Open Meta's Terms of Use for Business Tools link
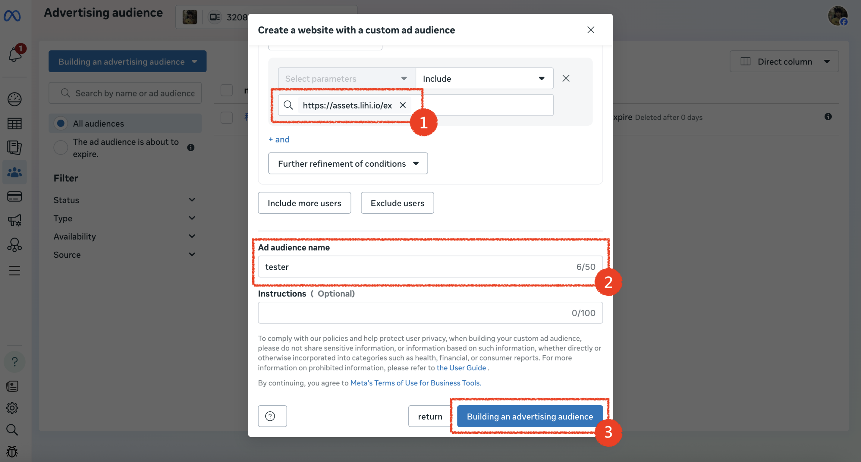861x462 pixels. click(x=415, y=383)
